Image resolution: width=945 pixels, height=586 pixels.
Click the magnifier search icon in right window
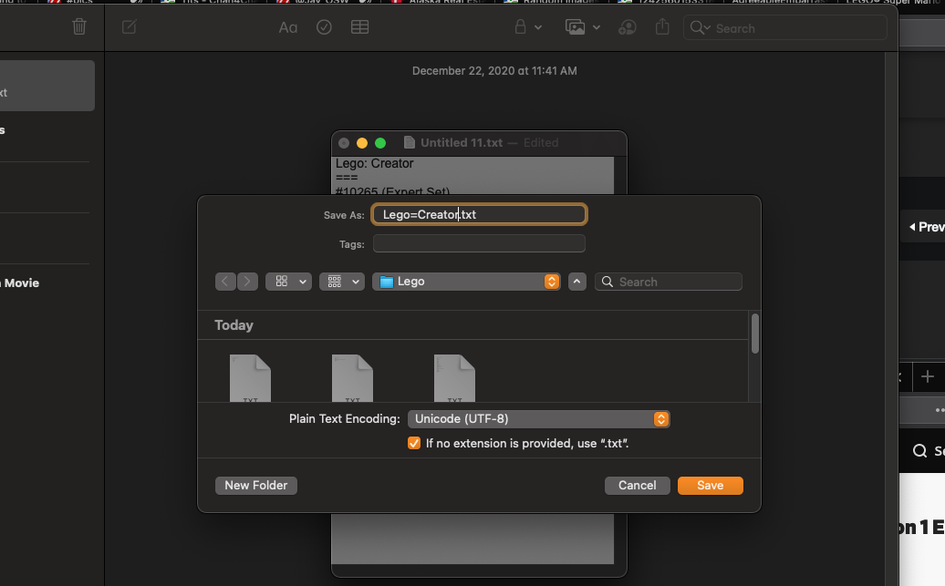coord(919,451)
